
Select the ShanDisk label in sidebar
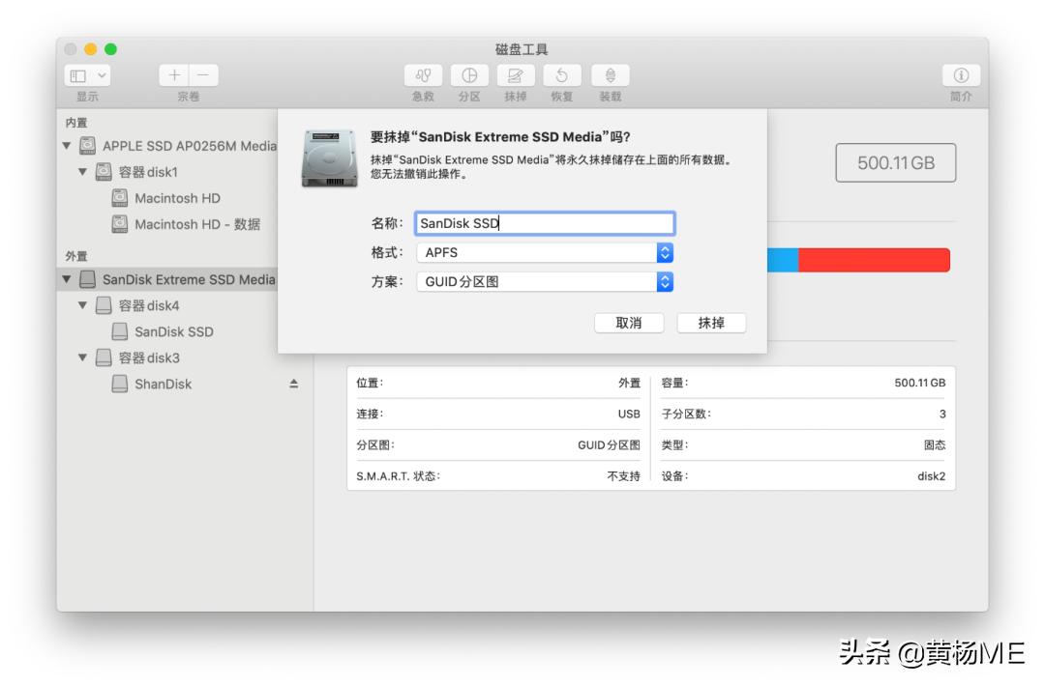click(164, 384)
